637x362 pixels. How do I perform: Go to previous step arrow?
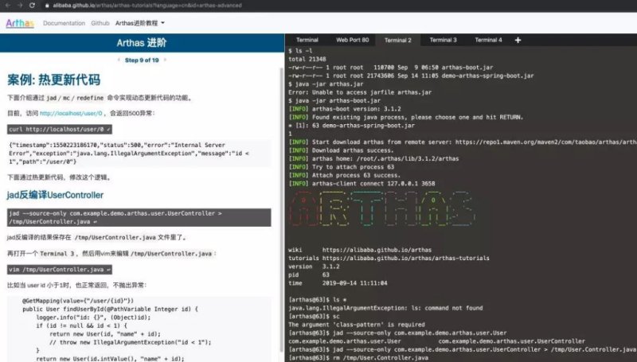119,60
